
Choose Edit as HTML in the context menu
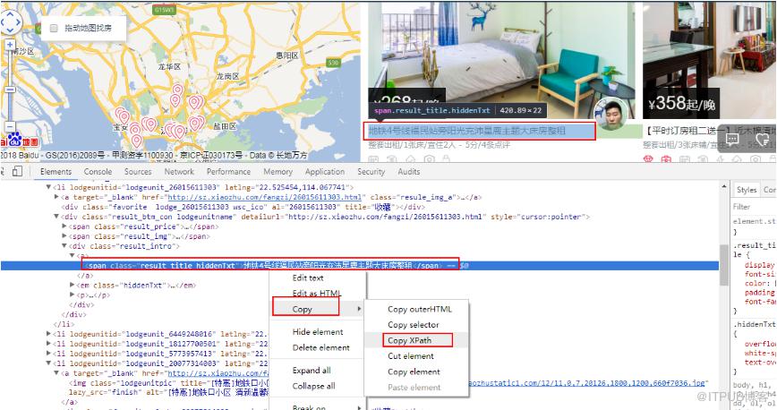click(318, 293)
